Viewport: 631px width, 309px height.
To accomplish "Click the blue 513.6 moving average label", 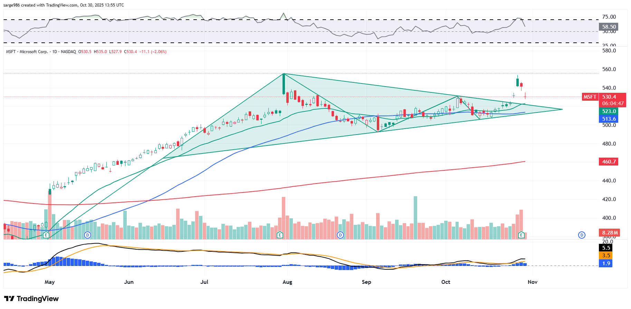I will coord(609,119).
